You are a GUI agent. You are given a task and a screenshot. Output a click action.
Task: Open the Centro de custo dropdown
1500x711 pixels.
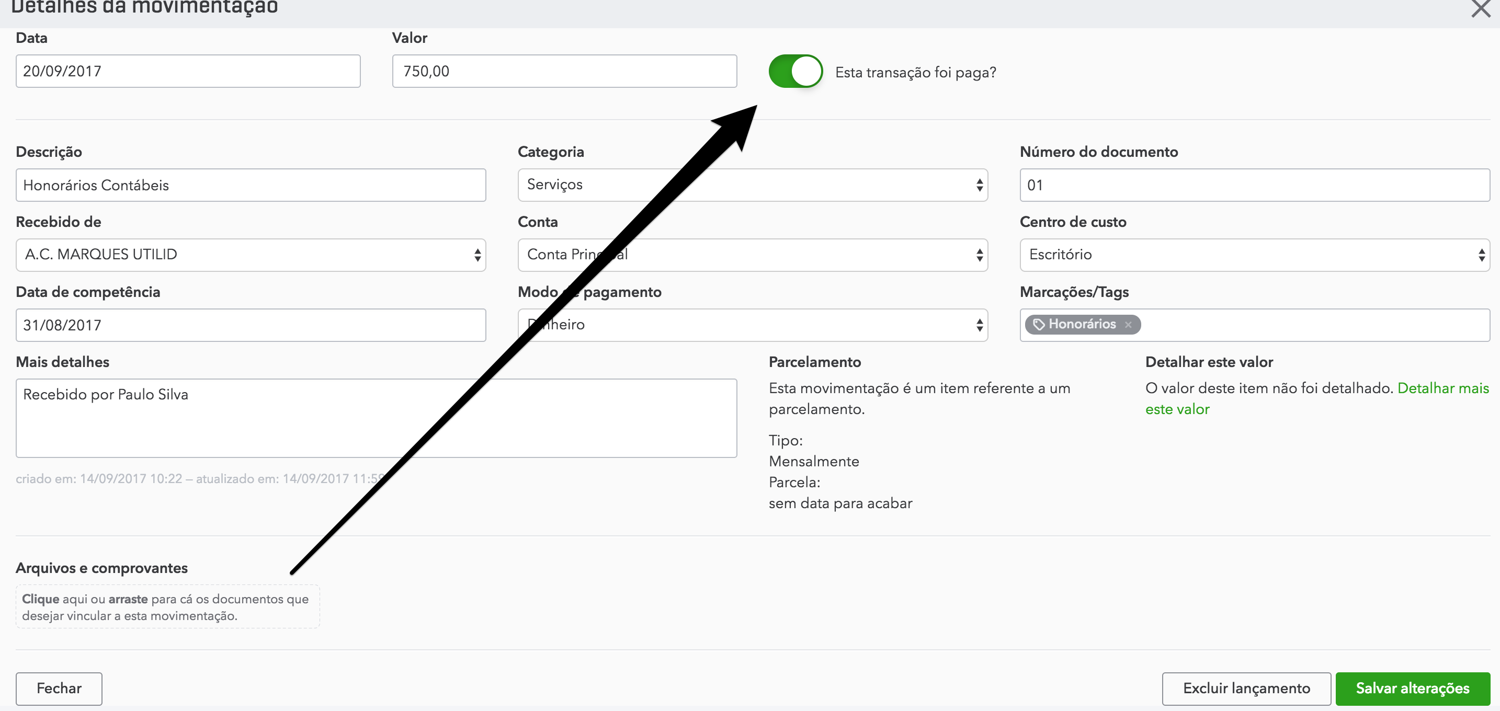pyautogui.click(x=1254, y=255)
